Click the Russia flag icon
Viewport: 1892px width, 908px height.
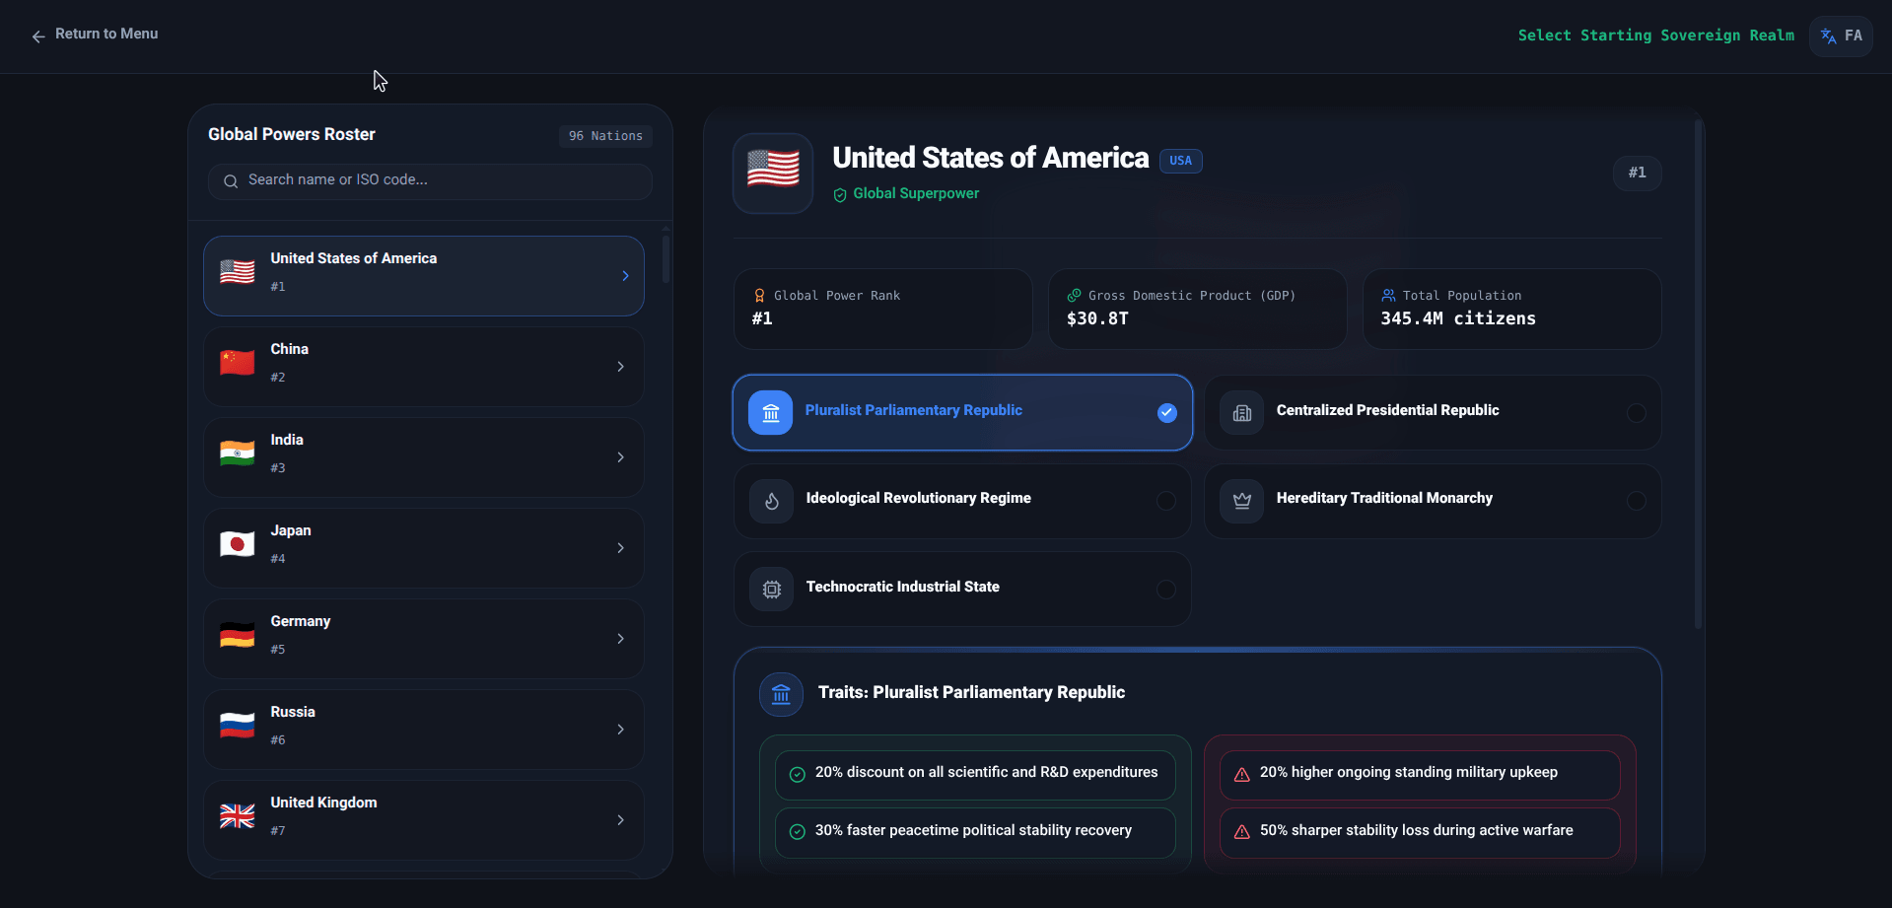(x=238, y=726)
